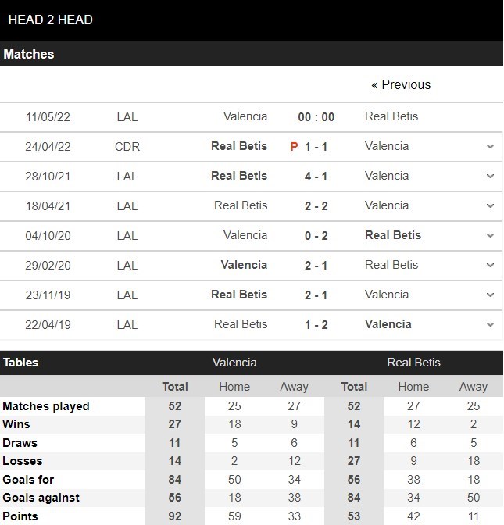504x525 pixels.
Task: Click Valencia column header in Tables
Action: tap(234, 362)
